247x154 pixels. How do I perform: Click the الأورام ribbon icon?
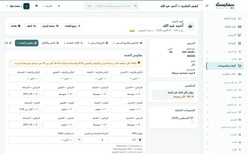click(240, 150)
